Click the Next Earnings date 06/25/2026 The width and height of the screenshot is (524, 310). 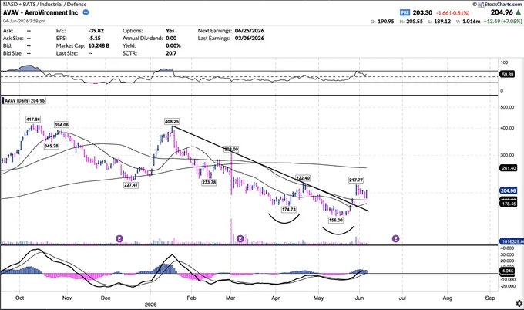[250, 30]
